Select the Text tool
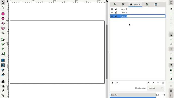The width and height of the screenshot is (174, 98). click(3, 54)
